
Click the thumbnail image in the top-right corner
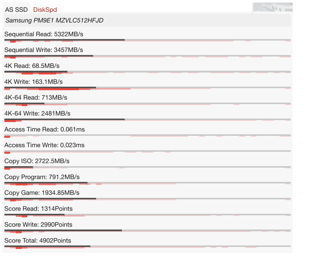[272, 8]
